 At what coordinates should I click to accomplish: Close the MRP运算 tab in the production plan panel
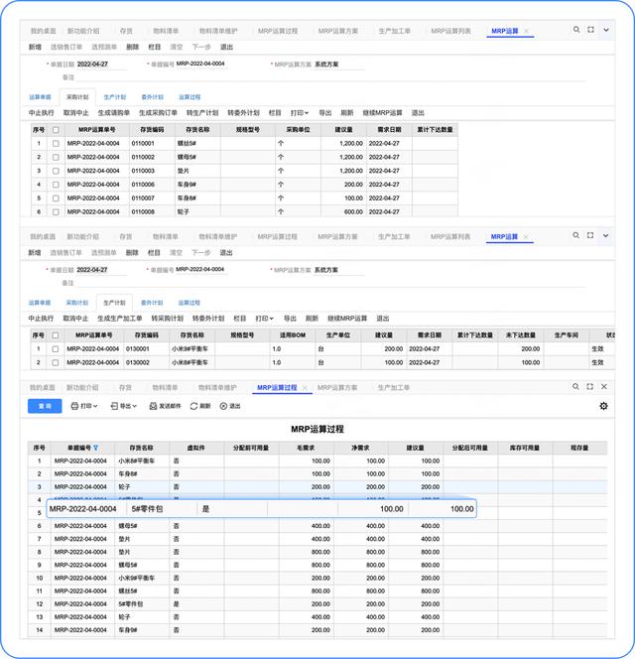click(x=526, y=237)
